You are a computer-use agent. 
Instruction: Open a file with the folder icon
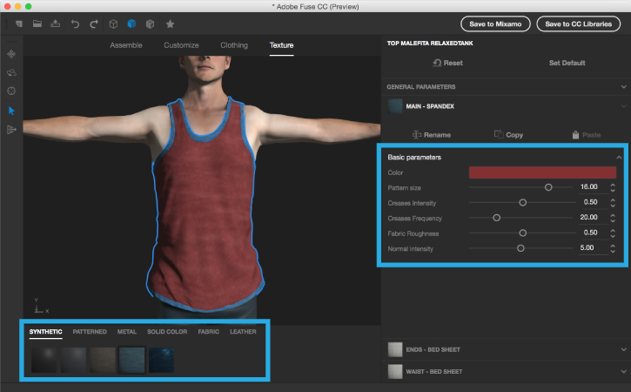click(x=37, y=24)
